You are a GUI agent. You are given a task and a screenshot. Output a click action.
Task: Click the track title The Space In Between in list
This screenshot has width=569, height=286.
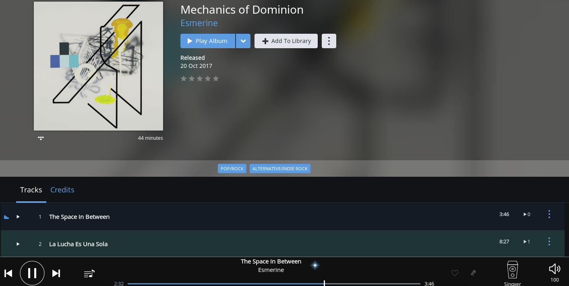pos(79,217)
